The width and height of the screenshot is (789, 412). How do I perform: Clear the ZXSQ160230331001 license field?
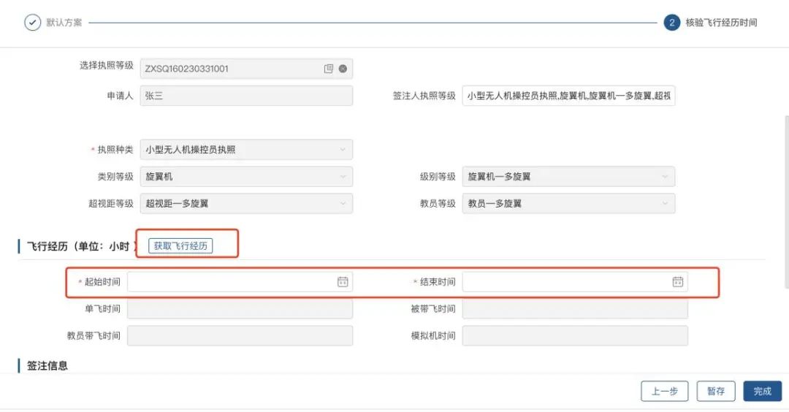click(343, 69)
